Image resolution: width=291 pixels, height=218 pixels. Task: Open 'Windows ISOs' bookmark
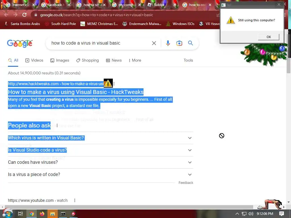[x=180, y=24]
